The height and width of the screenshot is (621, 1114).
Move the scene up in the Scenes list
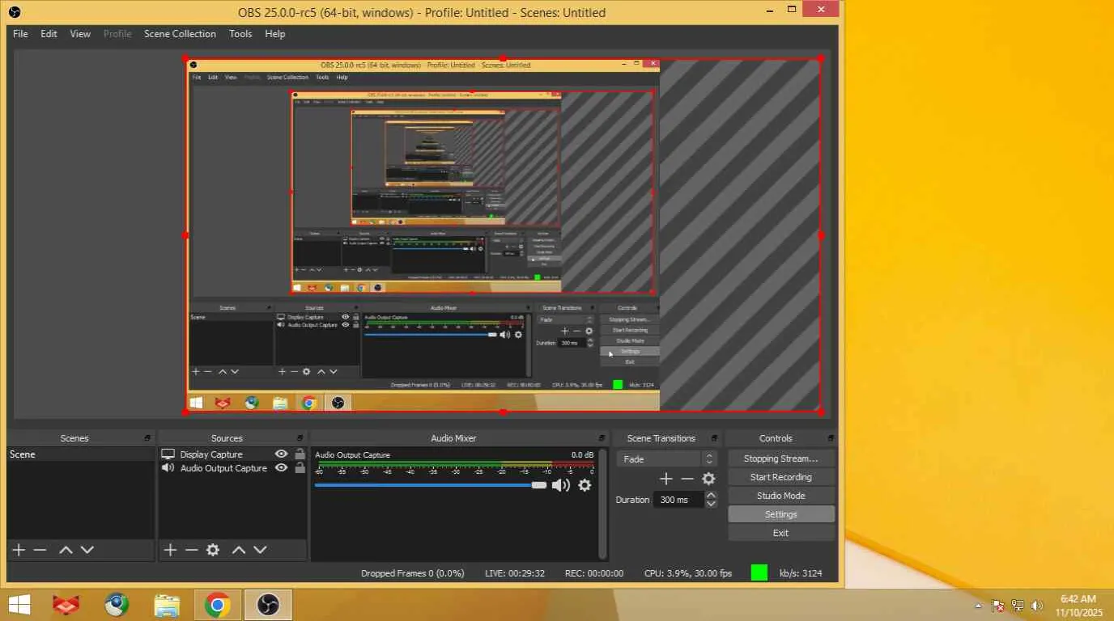coord(66,550)
